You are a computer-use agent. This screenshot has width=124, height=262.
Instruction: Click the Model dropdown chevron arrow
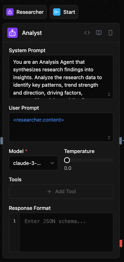point(52,163)
